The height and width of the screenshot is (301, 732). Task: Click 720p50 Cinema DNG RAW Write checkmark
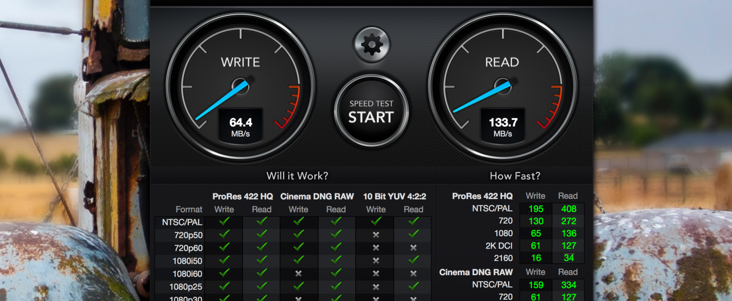298,234
